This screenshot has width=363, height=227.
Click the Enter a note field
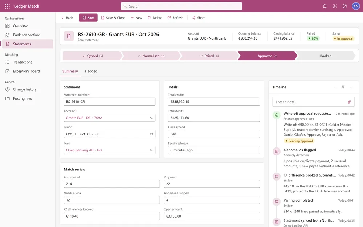(x=310, y=102)
